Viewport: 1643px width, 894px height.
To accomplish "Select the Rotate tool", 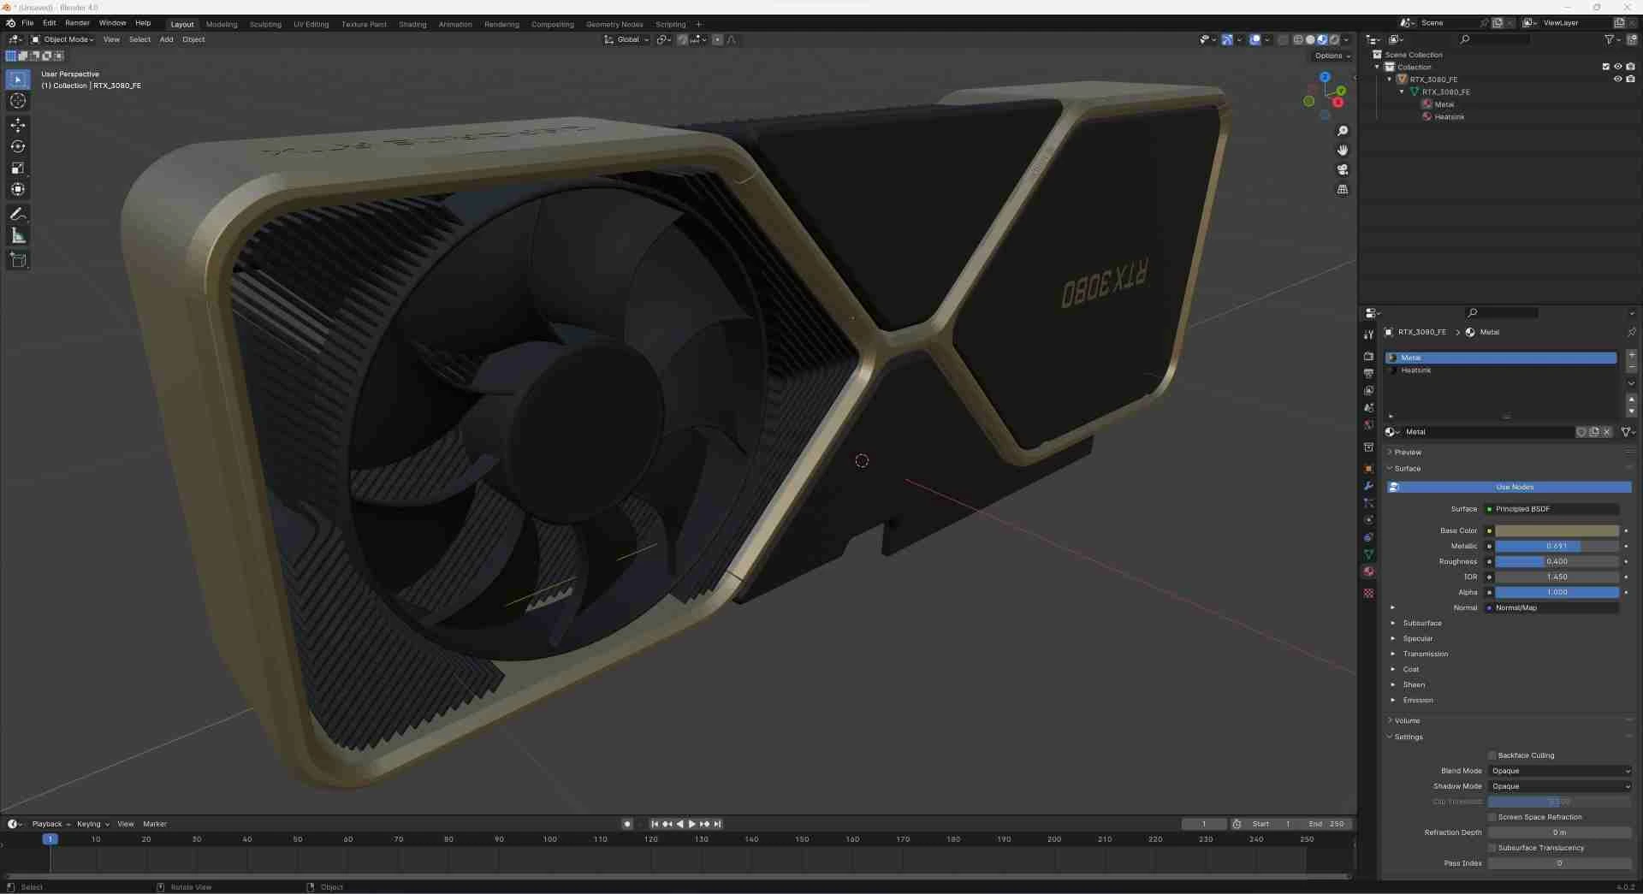I will click(18, 146).
